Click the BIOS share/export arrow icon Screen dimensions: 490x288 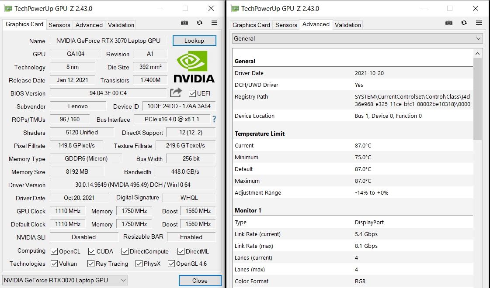176,93
